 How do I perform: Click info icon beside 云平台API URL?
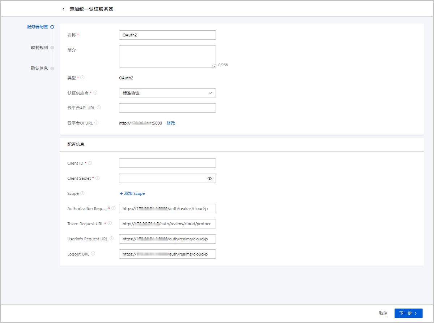tap(99, 108)
